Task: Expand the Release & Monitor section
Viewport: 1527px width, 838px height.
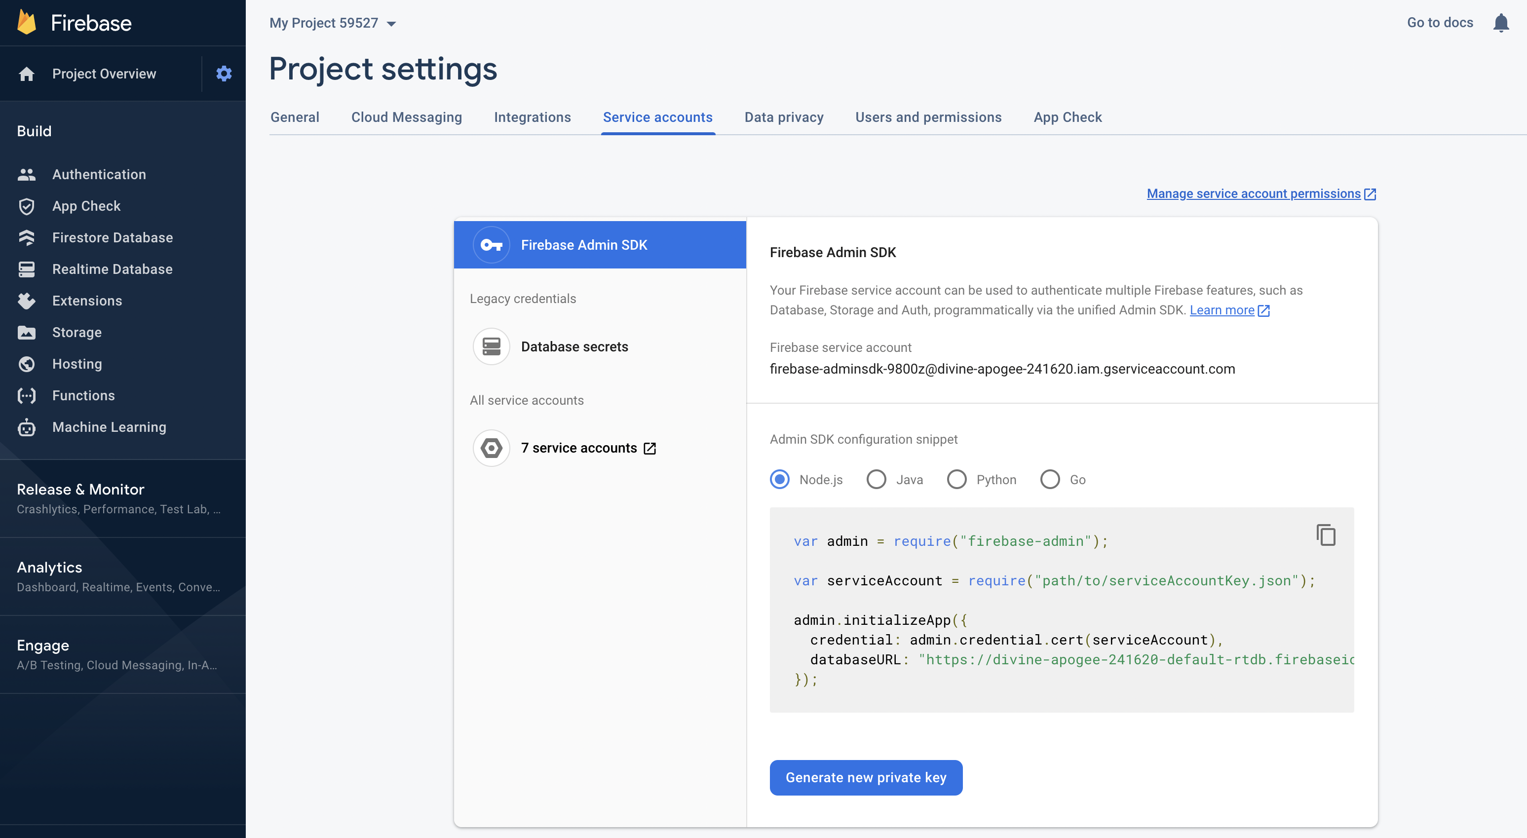Action: [x=123, y=498]
